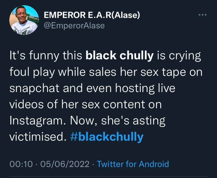Click the Twitter for Android source link
Image resolution: width=217 pixels, height=178 pixels.
[133, 164]
